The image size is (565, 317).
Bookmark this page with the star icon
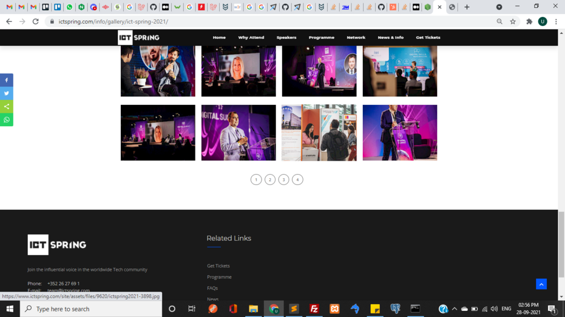tap(513, 21)
